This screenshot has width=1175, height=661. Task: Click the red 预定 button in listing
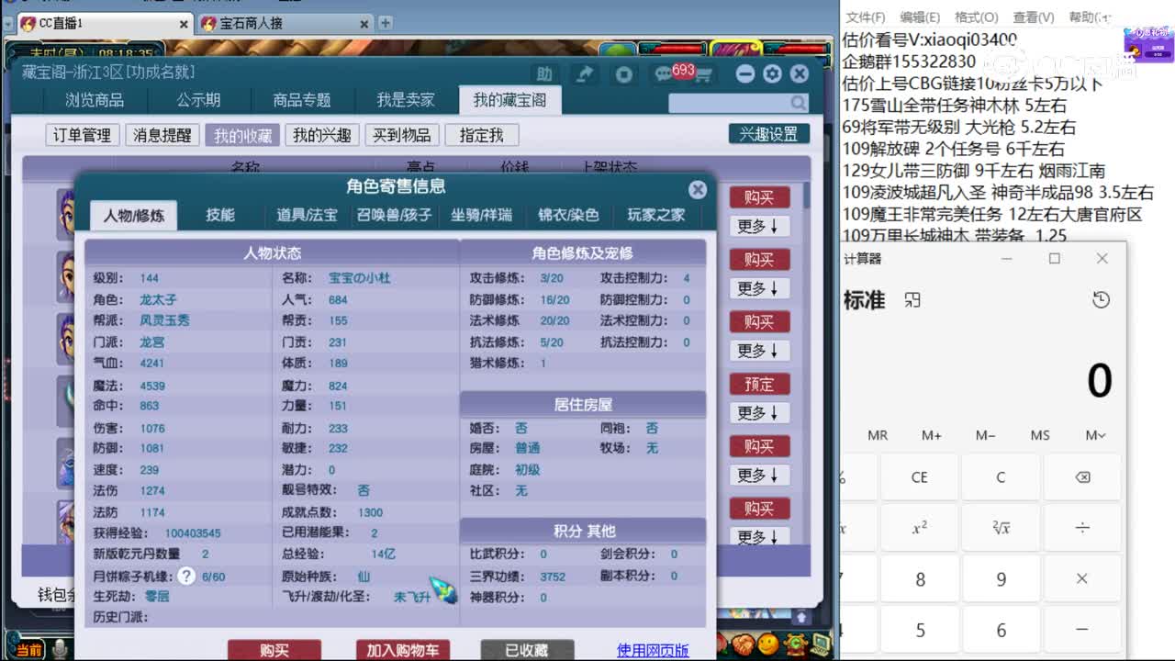pos(759,384)
